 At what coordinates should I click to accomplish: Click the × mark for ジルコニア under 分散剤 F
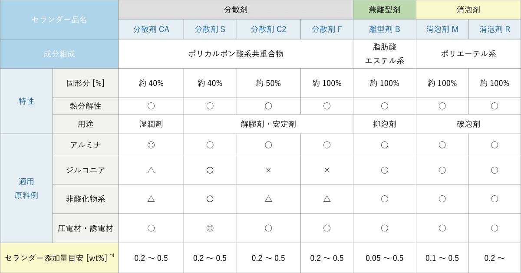(x=327, y=170)
